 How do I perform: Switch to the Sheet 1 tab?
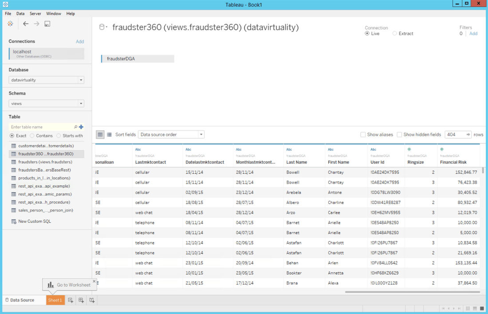coord(55,300)
